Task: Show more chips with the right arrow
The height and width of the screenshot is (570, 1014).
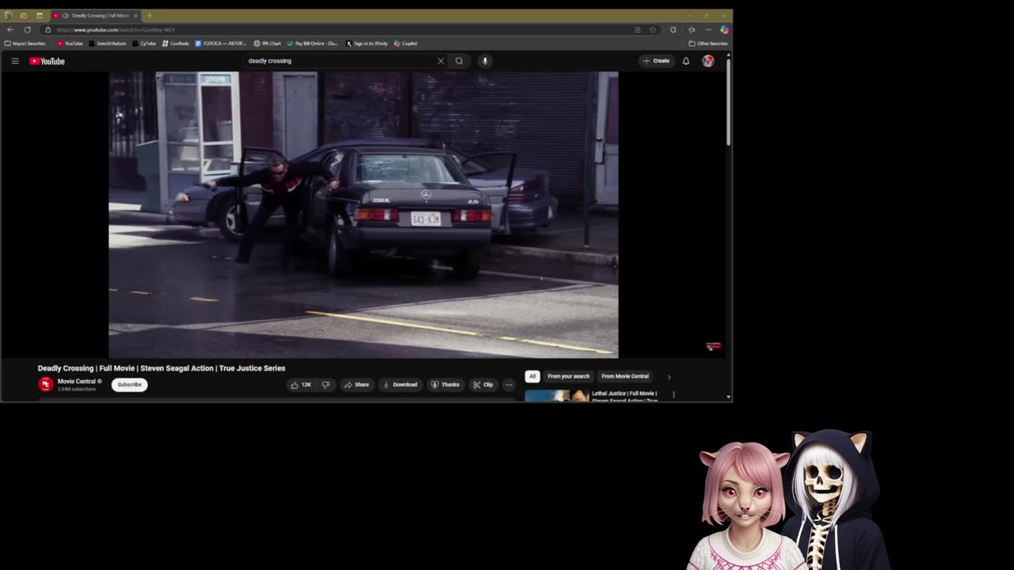Action: (x=669, y=377)
